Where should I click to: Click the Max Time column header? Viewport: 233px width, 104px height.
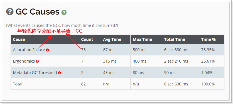click(142, 39)
